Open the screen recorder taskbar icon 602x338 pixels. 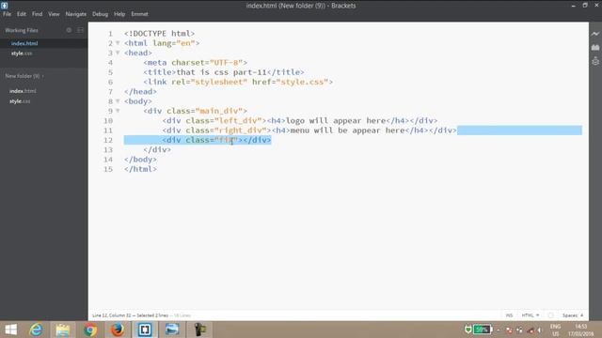199,330
